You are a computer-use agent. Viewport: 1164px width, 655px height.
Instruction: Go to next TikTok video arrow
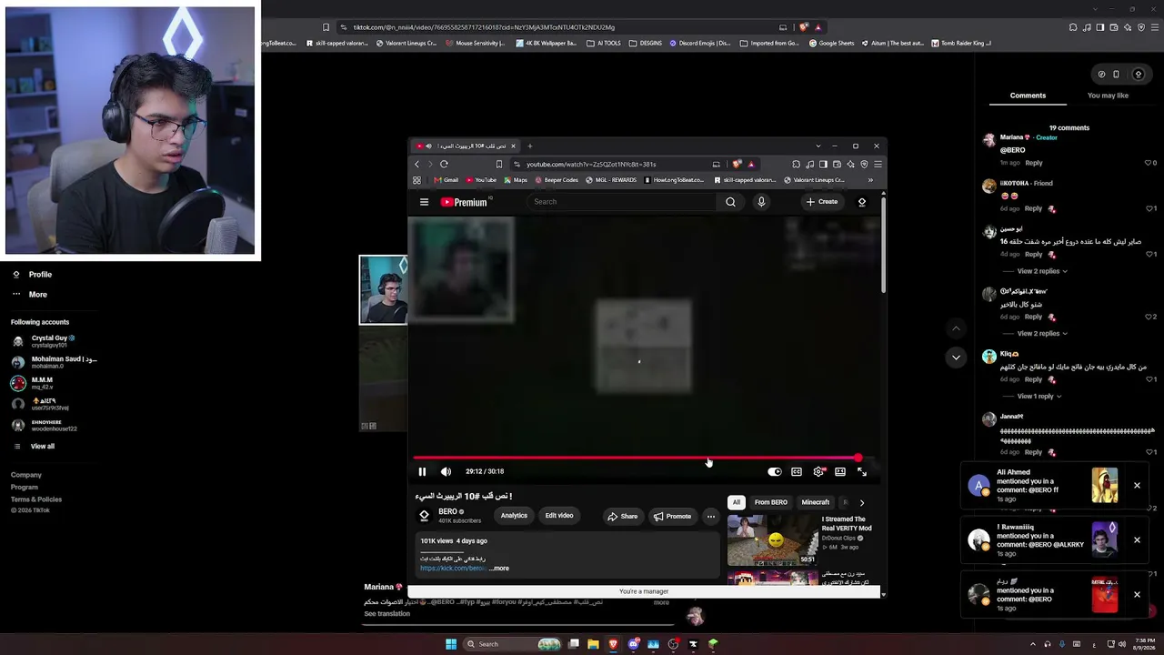[956, 358]
